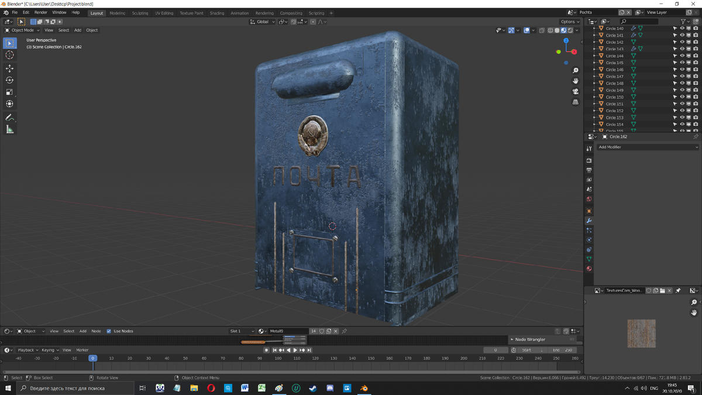Open the Add Modifier dropdown
The width and height of the screenshot is (702, 395).
click(648, 147)
